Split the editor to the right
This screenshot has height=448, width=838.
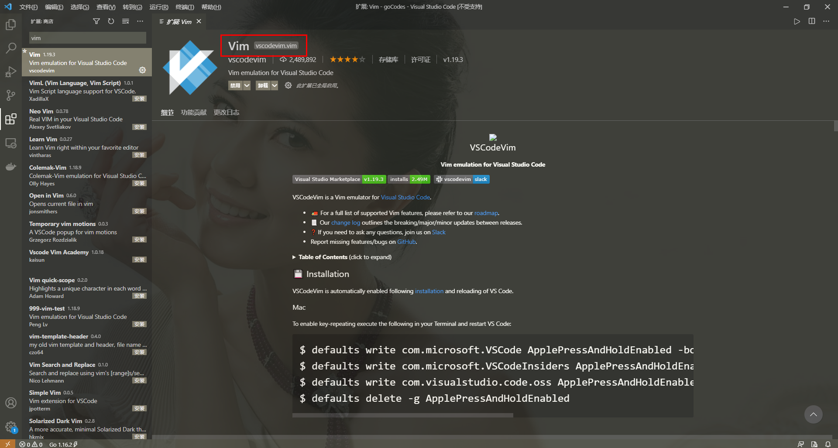pyautogui.click(x=812, y=21)
